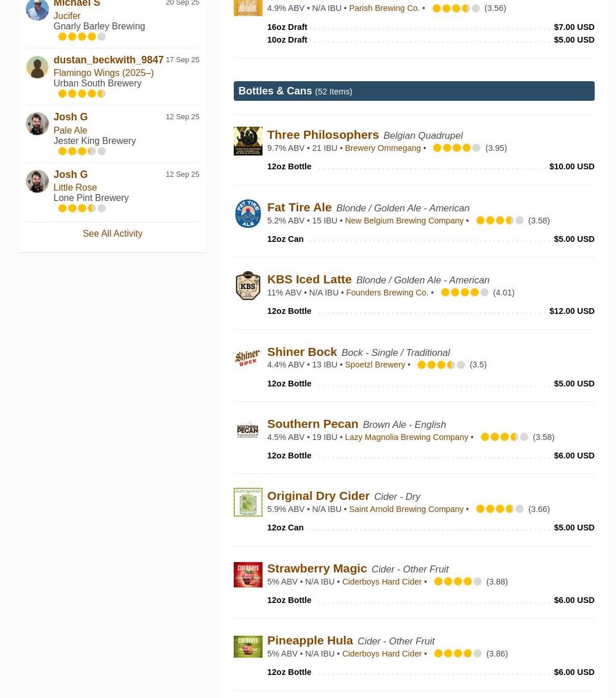
Task: Open Brewery Ommegang brewery link
Action: 383,148
